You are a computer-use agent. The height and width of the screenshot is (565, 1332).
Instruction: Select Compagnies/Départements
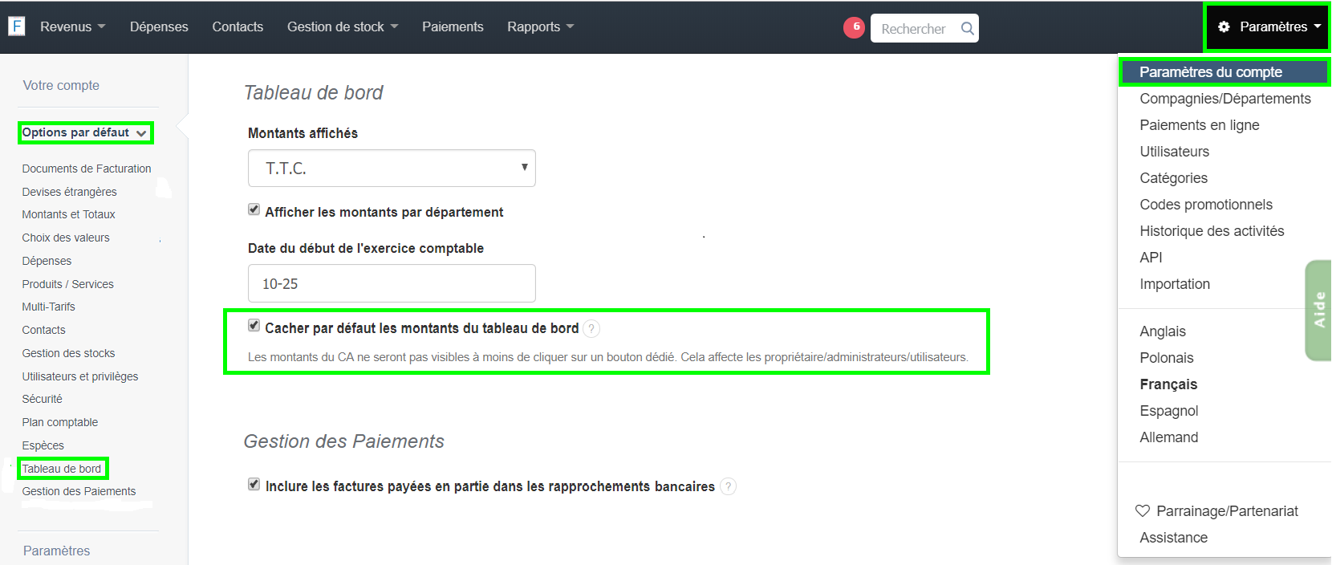pyautogui.click(x=1225, y=99)
